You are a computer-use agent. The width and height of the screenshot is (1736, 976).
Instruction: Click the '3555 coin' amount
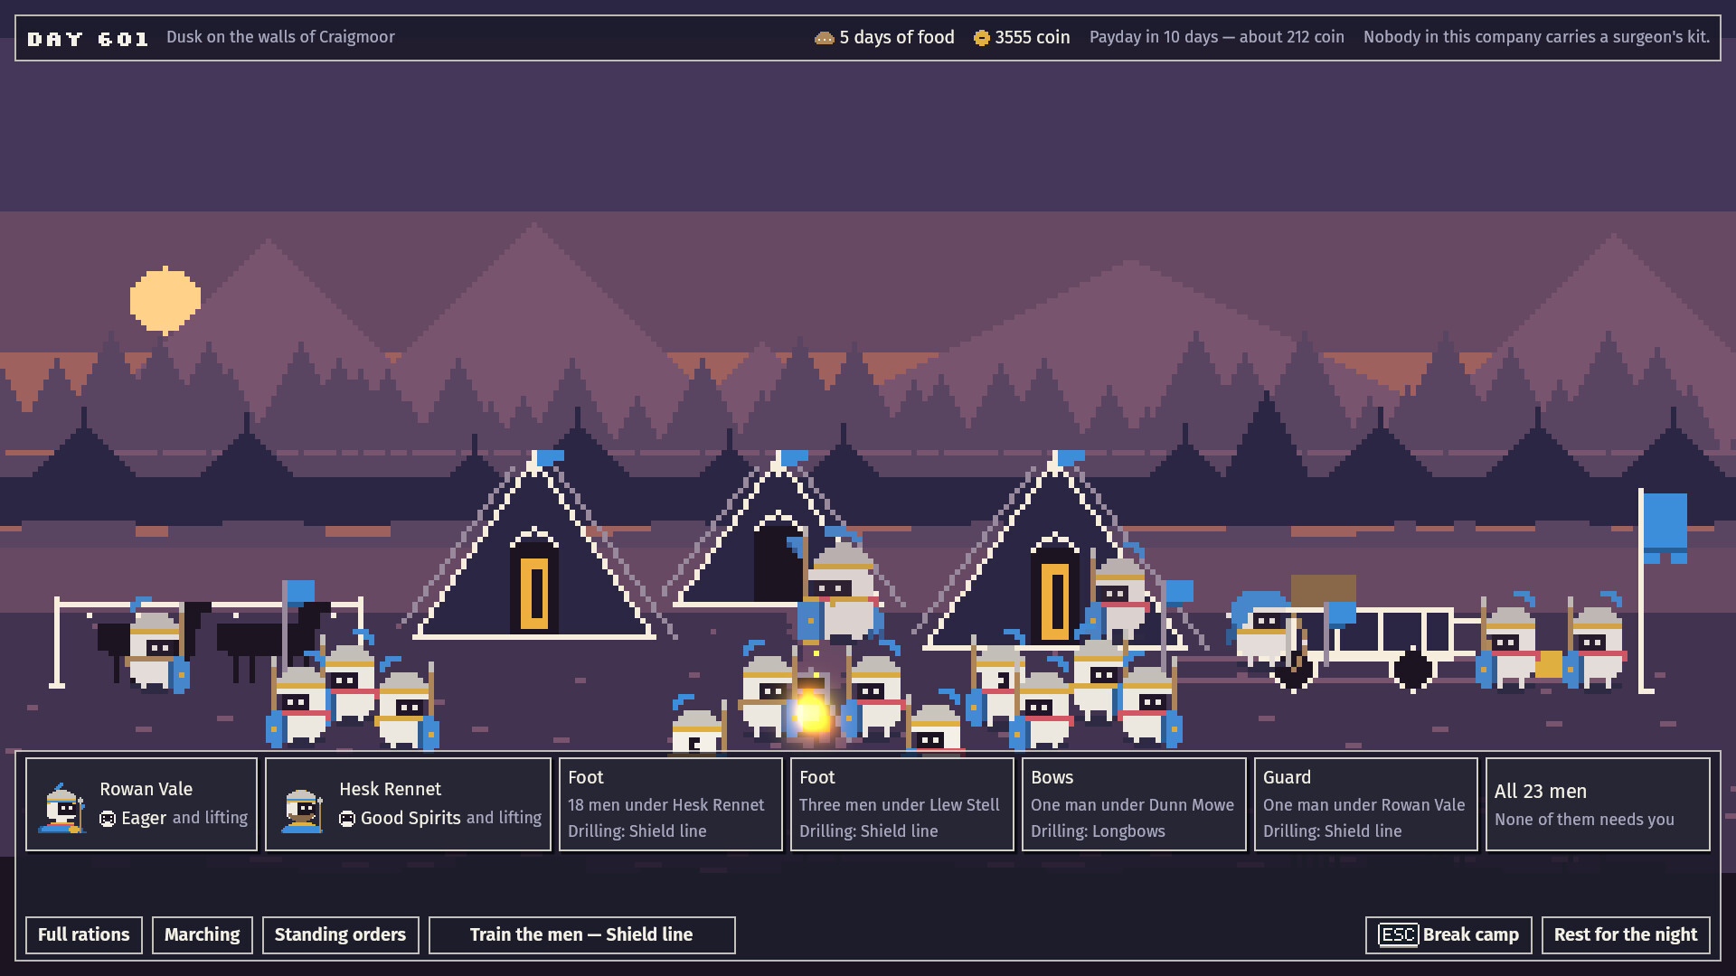click(x=1033, y=37)
